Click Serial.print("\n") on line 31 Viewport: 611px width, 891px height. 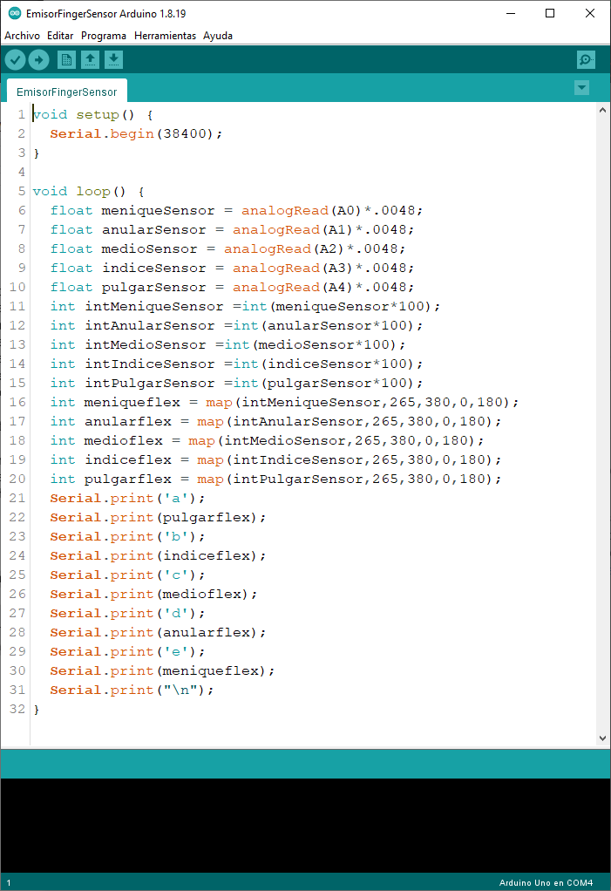pos(132,690)
